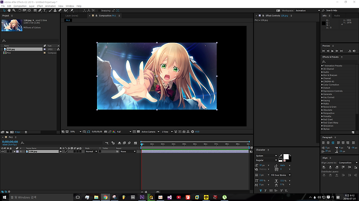Open the Active Camera dropdown
Screen dimensions: 359x201
(150, 132)
